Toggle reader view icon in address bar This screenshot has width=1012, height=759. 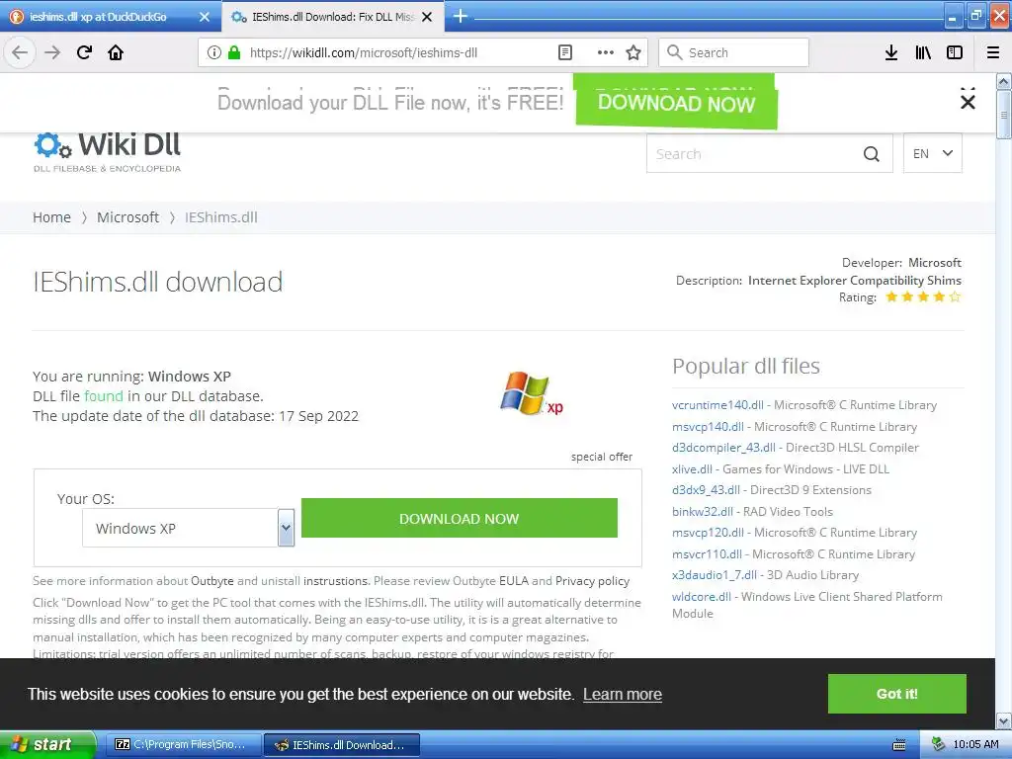click(564, 52)
